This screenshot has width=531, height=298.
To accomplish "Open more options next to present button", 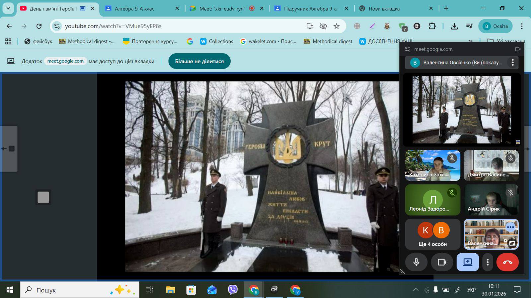I will [x=488, y=262].
